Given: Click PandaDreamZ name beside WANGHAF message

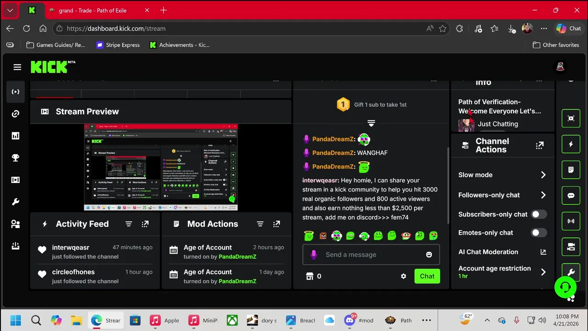Looking at the screenshot, I should [333, 153].
